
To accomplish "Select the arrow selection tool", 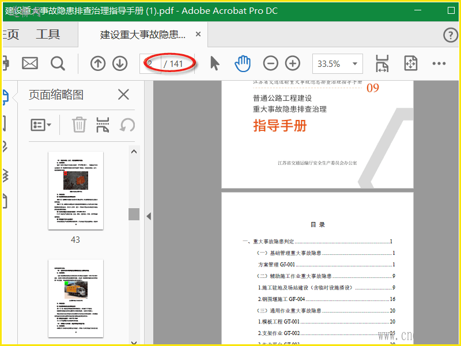I will (215, 63).
